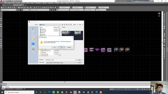This screenshot has height=94, width=168.
Task: Open the Dimension Style Standard dropdown
Action: click(78, 8)
